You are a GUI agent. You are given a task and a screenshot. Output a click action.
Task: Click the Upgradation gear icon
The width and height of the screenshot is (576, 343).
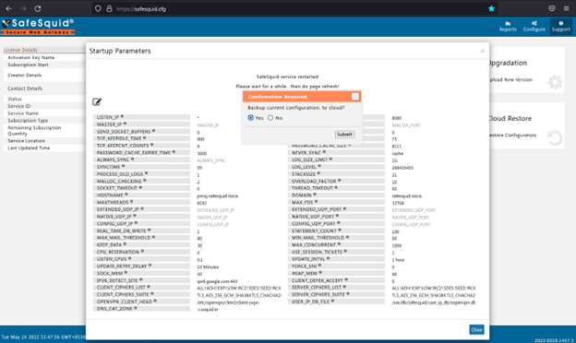point(555,82)
